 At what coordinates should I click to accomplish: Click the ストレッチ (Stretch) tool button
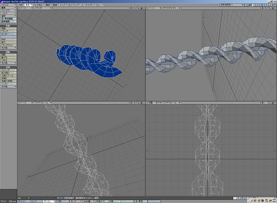(x=8, y=70)
